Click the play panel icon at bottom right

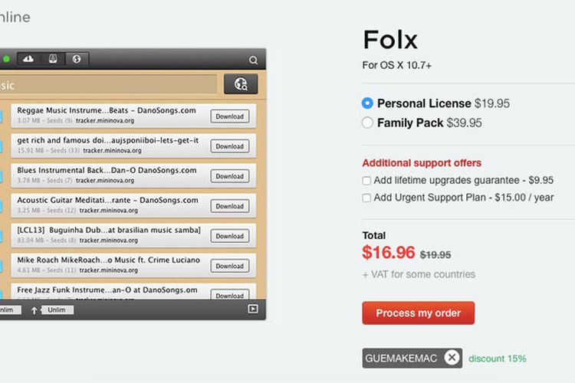252,309
